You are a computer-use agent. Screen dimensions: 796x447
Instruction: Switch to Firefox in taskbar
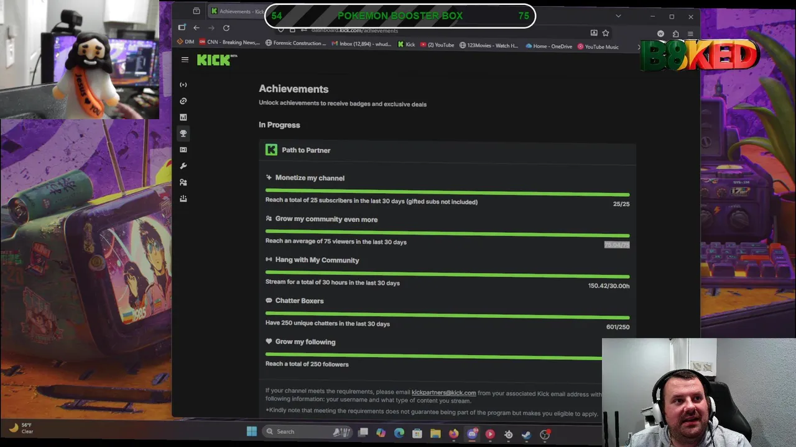(453, 433)
